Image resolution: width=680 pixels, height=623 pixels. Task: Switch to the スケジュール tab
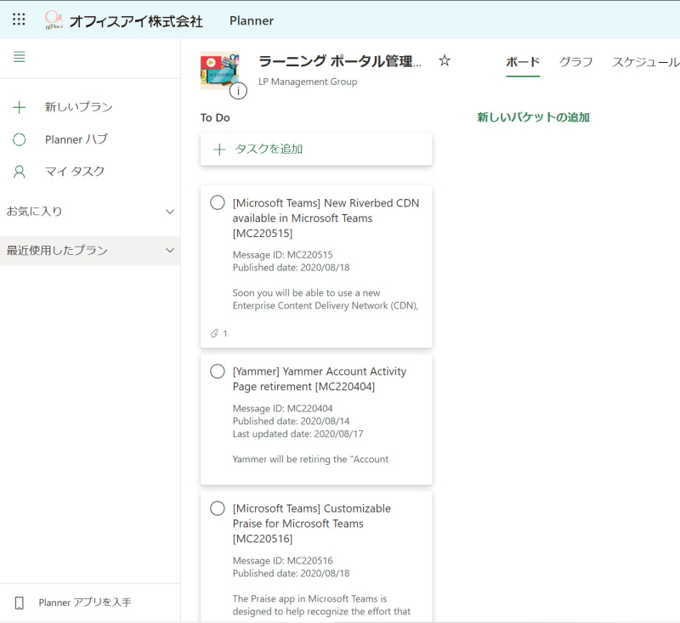coord(646,62)
